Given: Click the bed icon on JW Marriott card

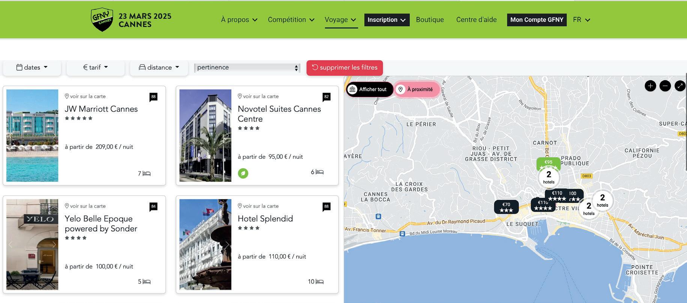Looking at the screenshot, I should point(146,173).
